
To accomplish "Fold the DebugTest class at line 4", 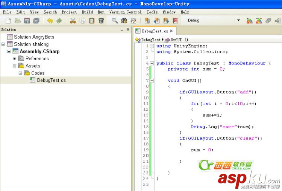I will tap(152, 63).
